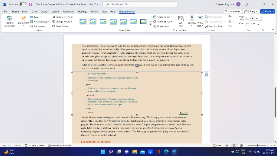Image resolution: width=277 pixels, height=156 pixels.
Task: Click Compress Pictures
Action: pos(63,17)
